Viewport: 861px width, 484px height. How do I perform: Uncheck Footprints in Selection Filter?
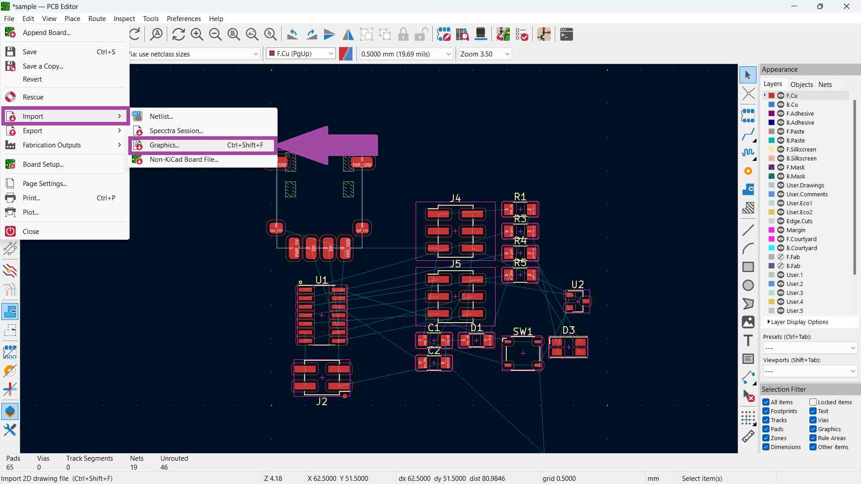pos(766,411)
